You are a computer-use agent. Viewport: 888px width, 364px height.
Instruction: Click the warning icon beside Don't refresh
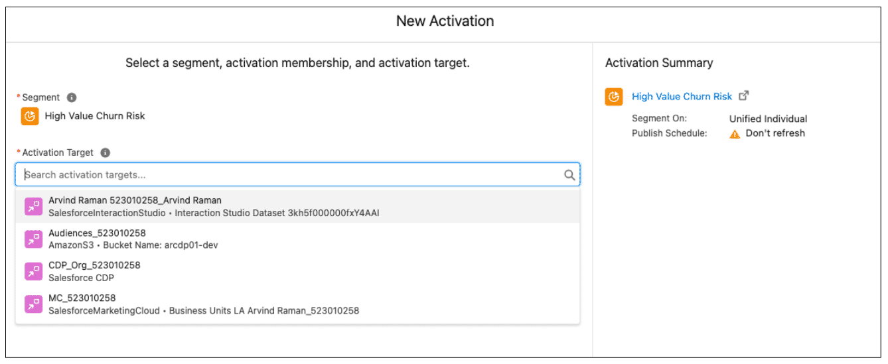[x=735, y=133]
